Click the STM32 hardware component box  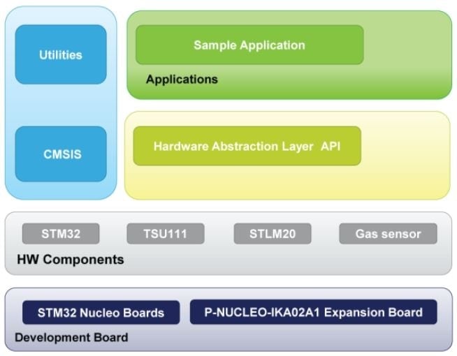coord(60,234)
